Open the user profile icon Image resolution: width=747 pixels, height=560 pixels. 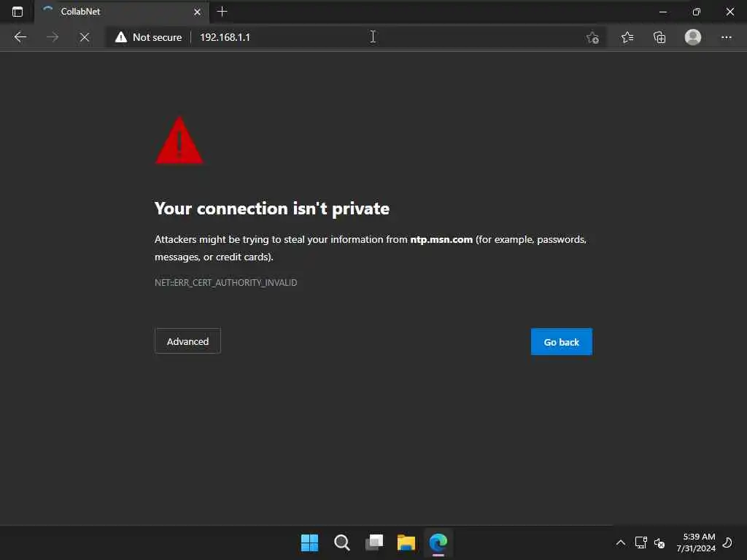tap(693, 37)
